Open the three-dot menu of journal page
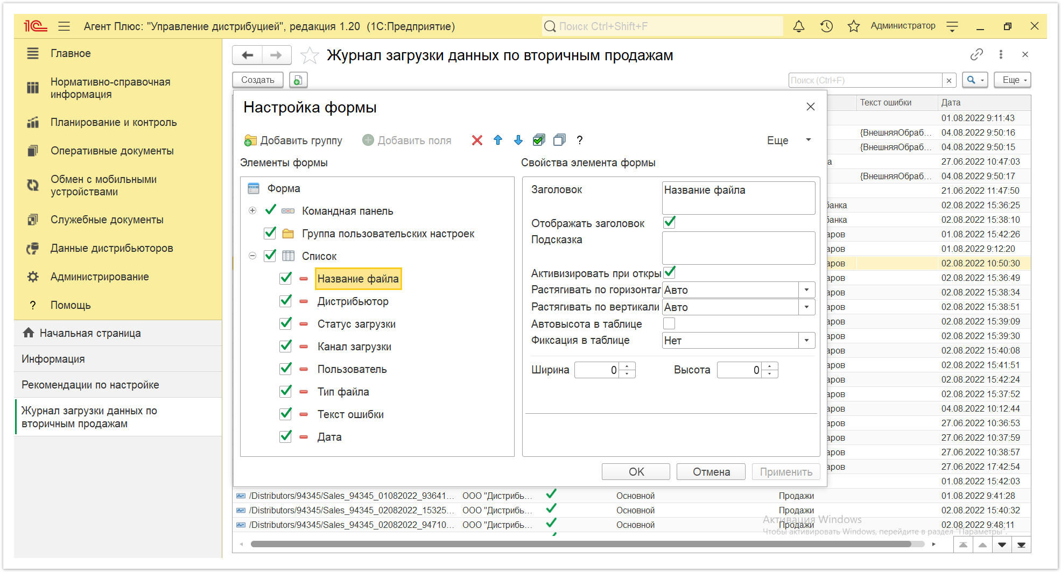 [1001, 54]
